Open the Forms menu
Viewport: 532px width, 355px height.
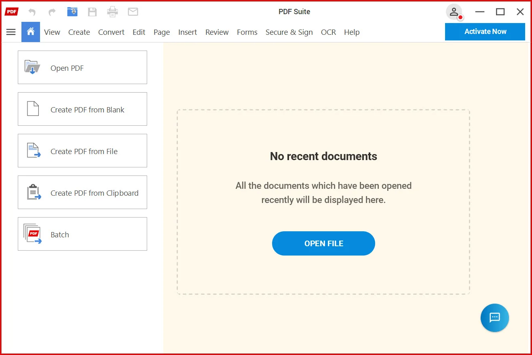tap(247, 32)
